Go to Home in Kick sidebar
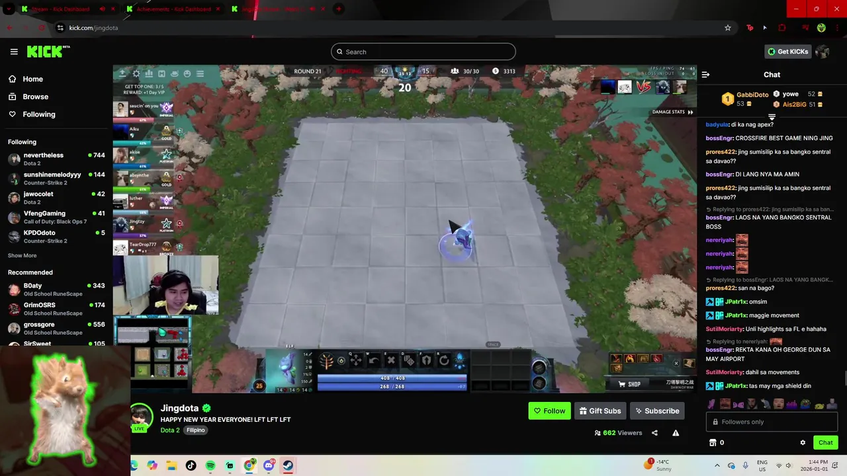The width and height of the screenshot is (847, 476). pyautogui.click(x=32, y=79)
